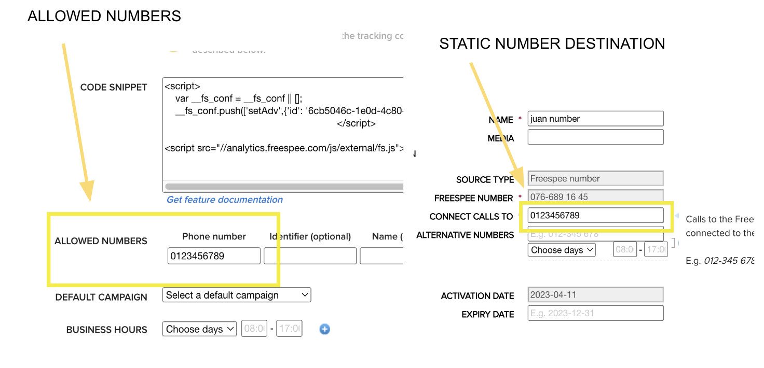
Task: Open the Default Campaign dropdown
Action: click(237, 295)
